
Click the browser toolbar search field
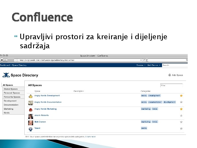click(167, 60)
